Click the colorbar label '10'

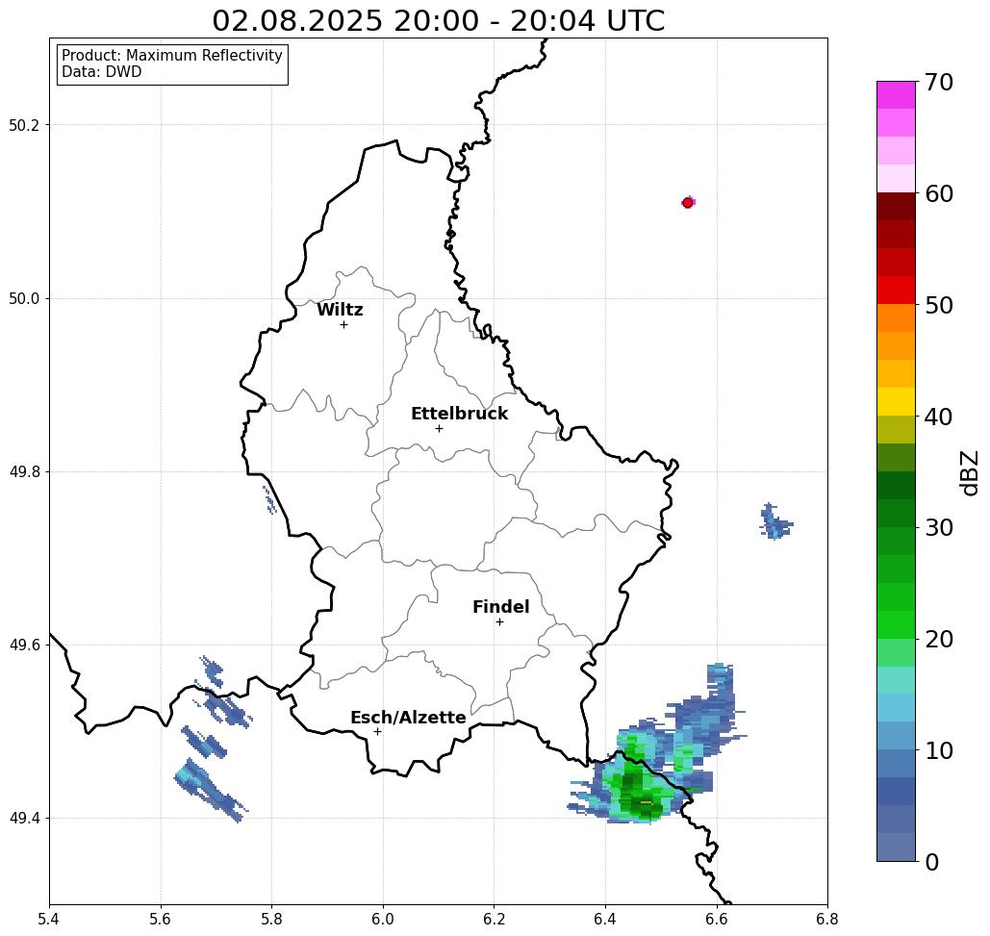[938, 750]
